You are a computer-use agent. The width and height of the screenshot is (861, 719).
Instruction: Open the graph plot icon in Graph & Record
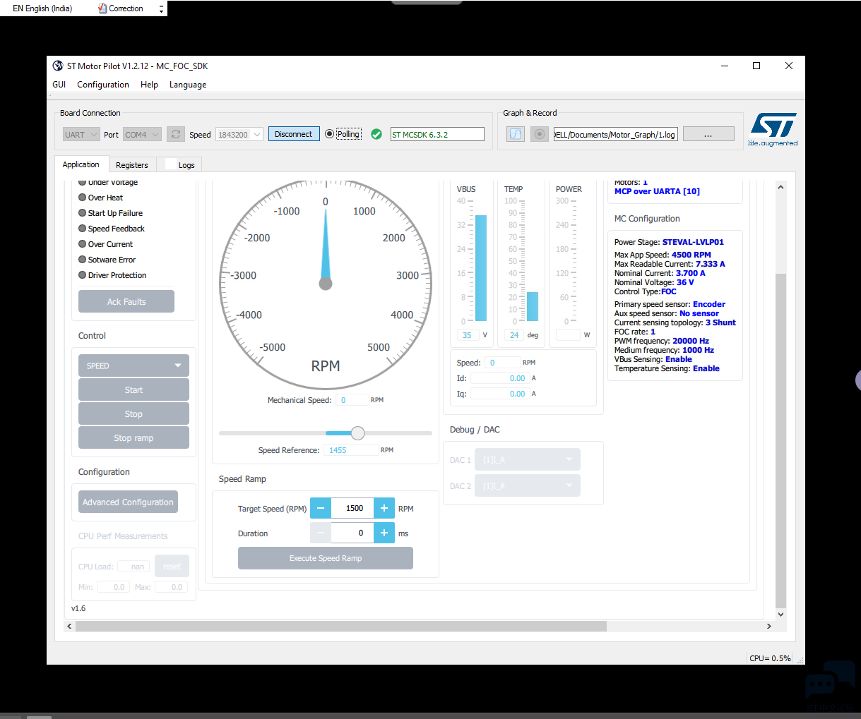tap(516, 134)
